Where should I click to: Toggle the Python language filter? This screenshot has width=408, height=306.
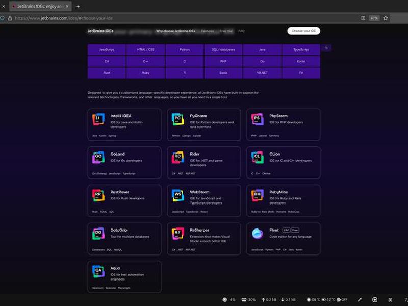tap(185, 49)
